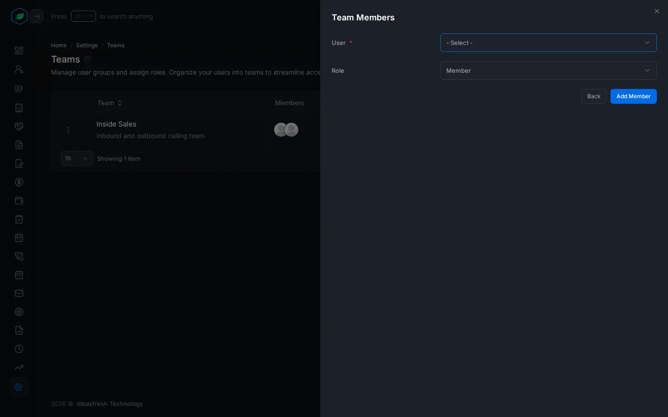Image resolution: width=668 pixels, height=417 pixels.
Task: Open the target goals icon in sidebar
Action: [19, 312]
